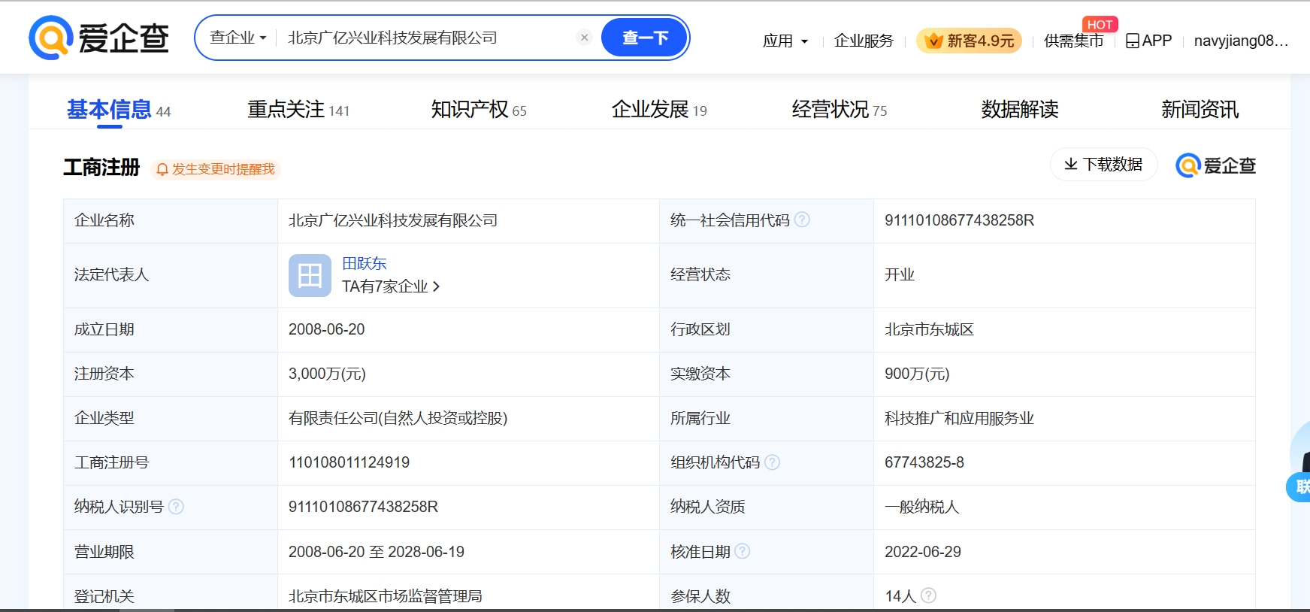This screenshot has width=1310, height=612.
Task: Click the help icon next to 14人
Action: pos(928,595)
